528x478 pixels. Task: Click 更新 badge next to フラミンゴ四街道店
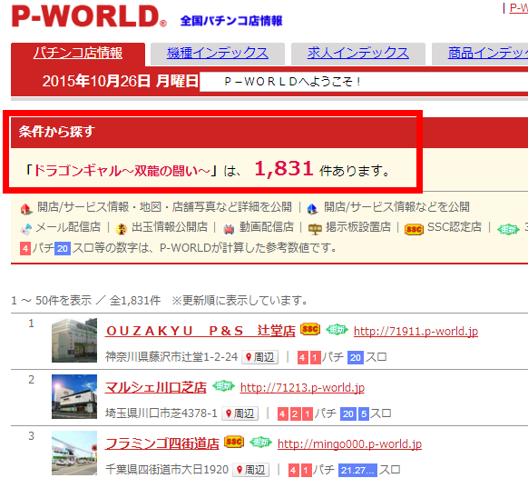[x=260, y=442]
